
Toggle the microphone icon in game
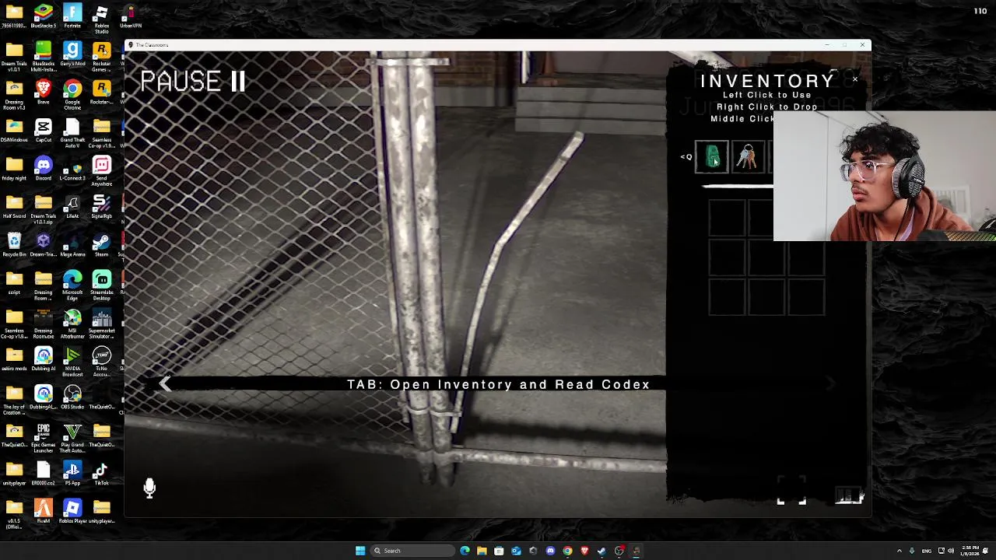tap(149, 488)
